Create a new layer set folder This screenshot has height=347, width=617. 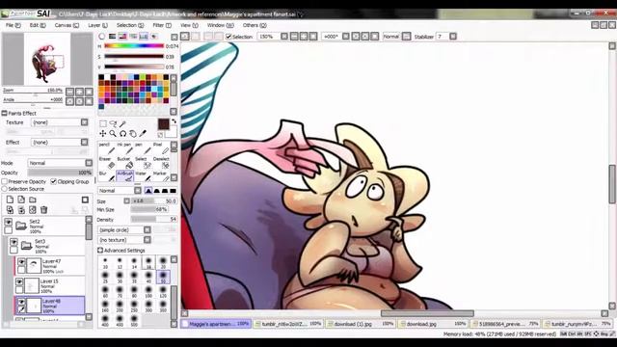click(x=33, y=200)
